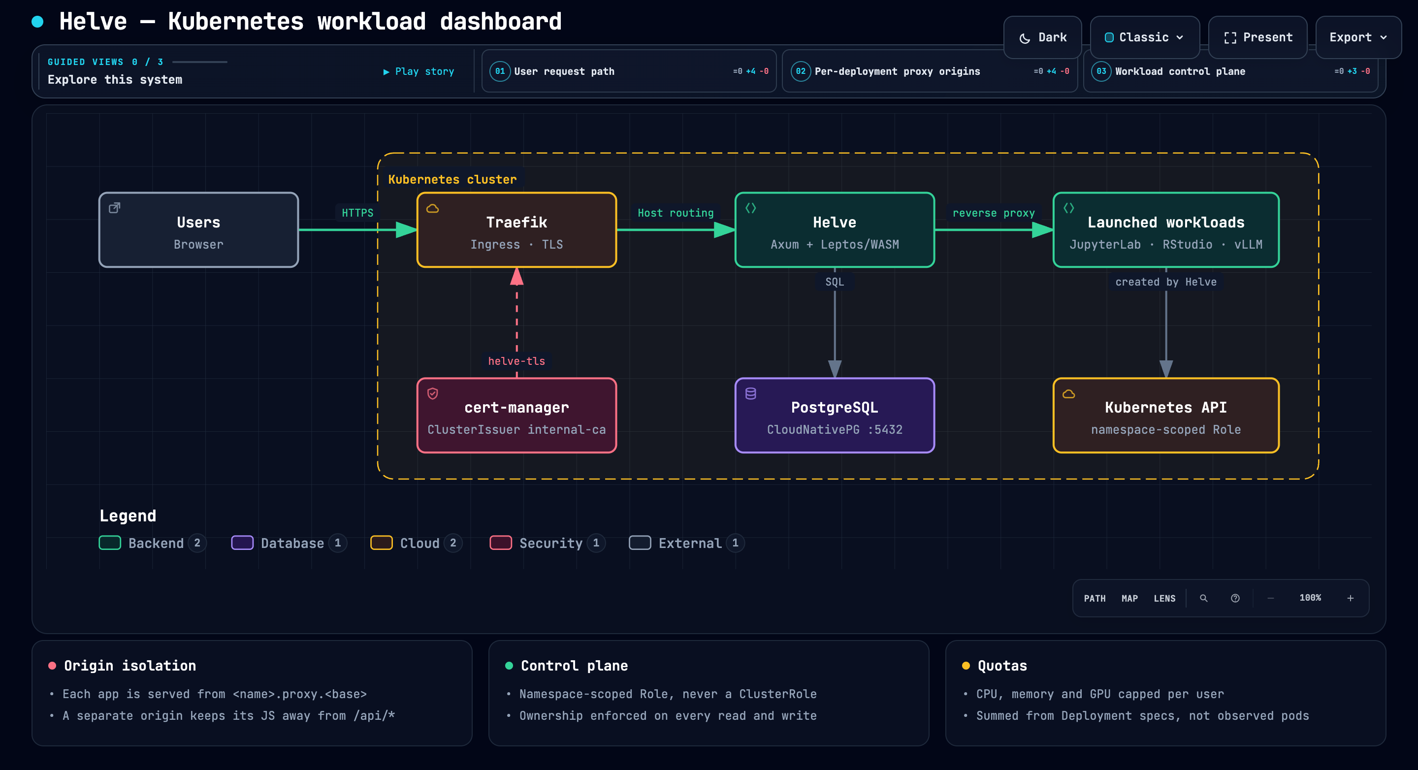Select the PostgreSQL node
The image size is (1418, 770).
835,416
